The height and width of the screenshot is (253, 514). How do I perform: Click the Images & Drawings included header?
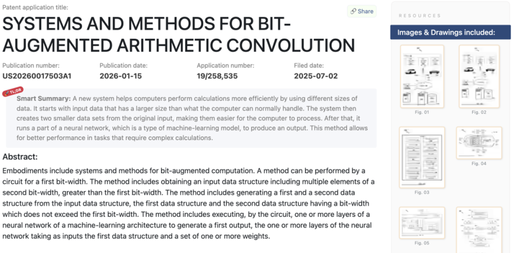coord(446,32)
